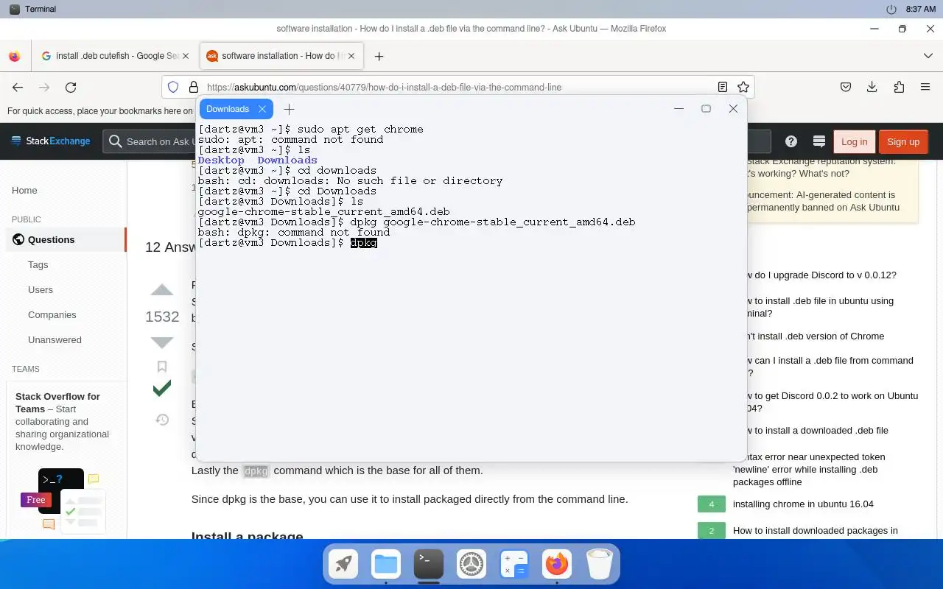
Task: Open Firefox extensions puzzle icon
Action: coord(899,87)
